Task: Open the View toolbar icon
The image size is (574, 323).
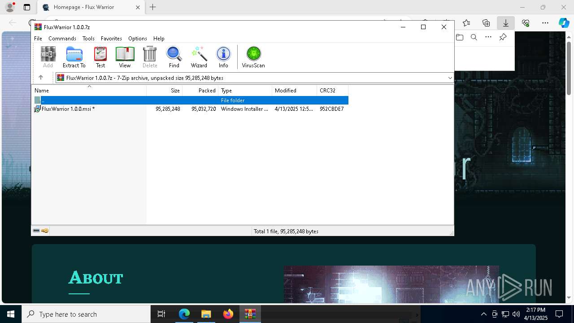Action: (125, 57)
